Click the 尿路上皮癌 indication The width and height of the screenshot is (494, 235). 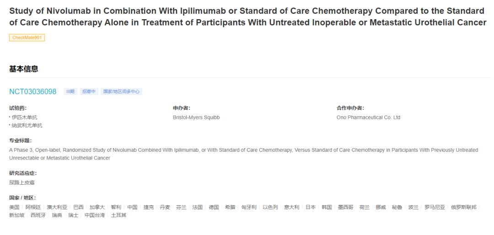click(x=22, y=182)
